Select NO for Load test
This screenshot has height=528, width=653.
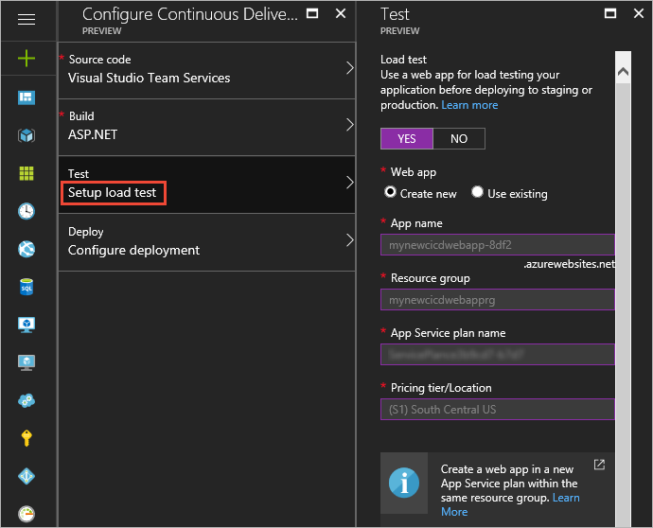(459, 139)
